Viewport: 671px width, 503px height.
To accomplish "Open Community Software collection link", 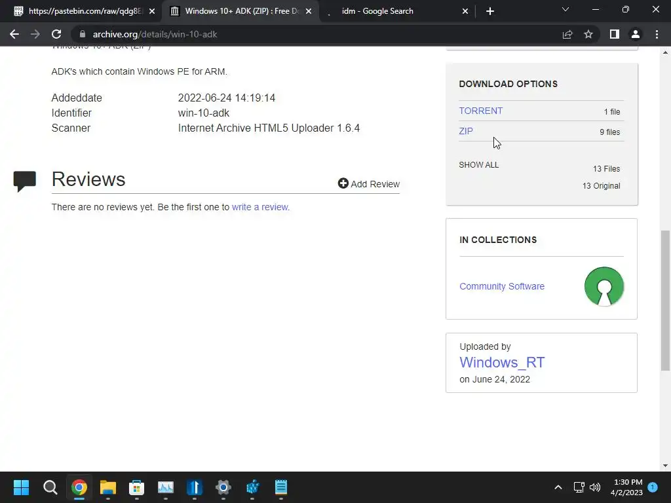I will coord(501,286).
